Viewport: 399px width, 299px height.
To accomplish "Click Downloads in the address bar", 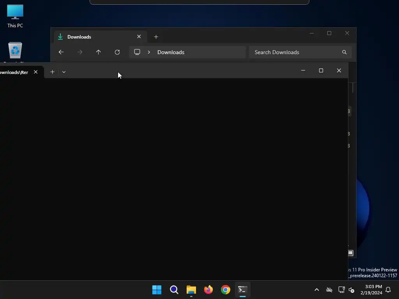I will (171, 52).
